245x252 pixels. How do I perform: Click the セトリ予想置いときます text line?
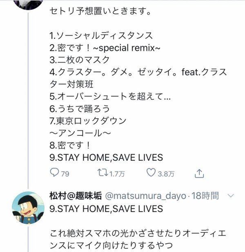tap(100, 11)
